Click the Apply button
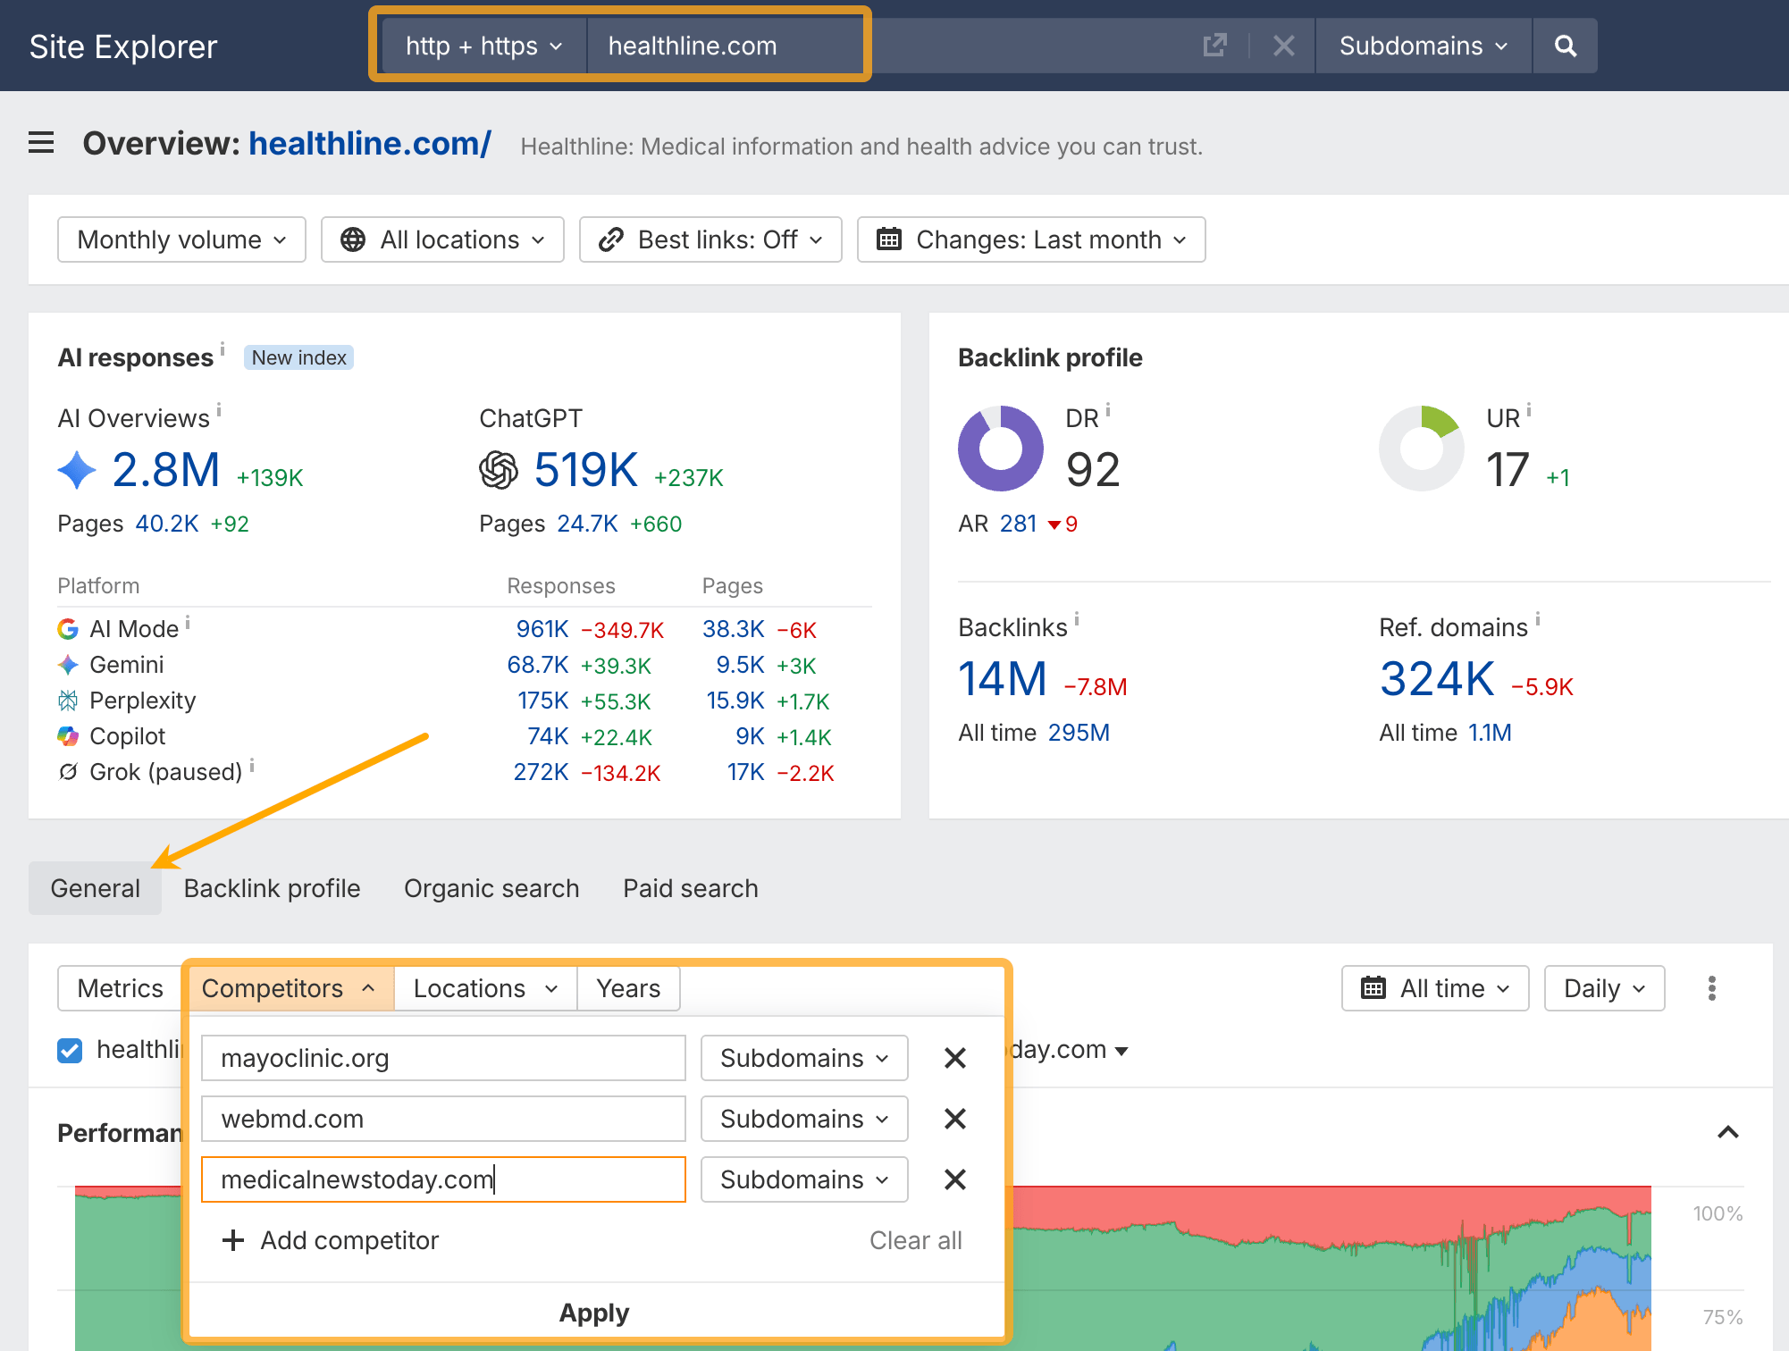 pyautogui.click(x=594, y=1313)
